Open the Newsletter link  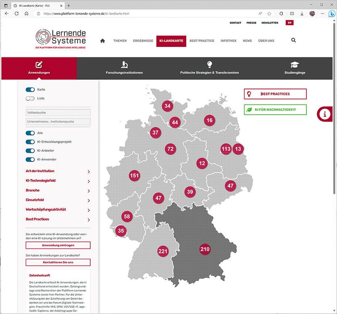270,23
